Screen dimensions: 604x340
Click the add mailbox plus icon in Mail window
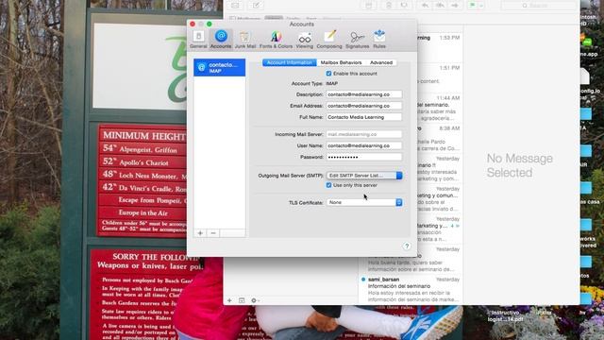(229, 300)
